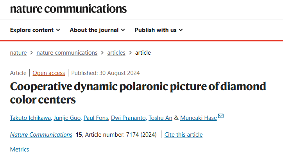Image resolution: width=283 pixels, height=164 pixels.
Task: Click the Open access link
Action: point(49,73)
